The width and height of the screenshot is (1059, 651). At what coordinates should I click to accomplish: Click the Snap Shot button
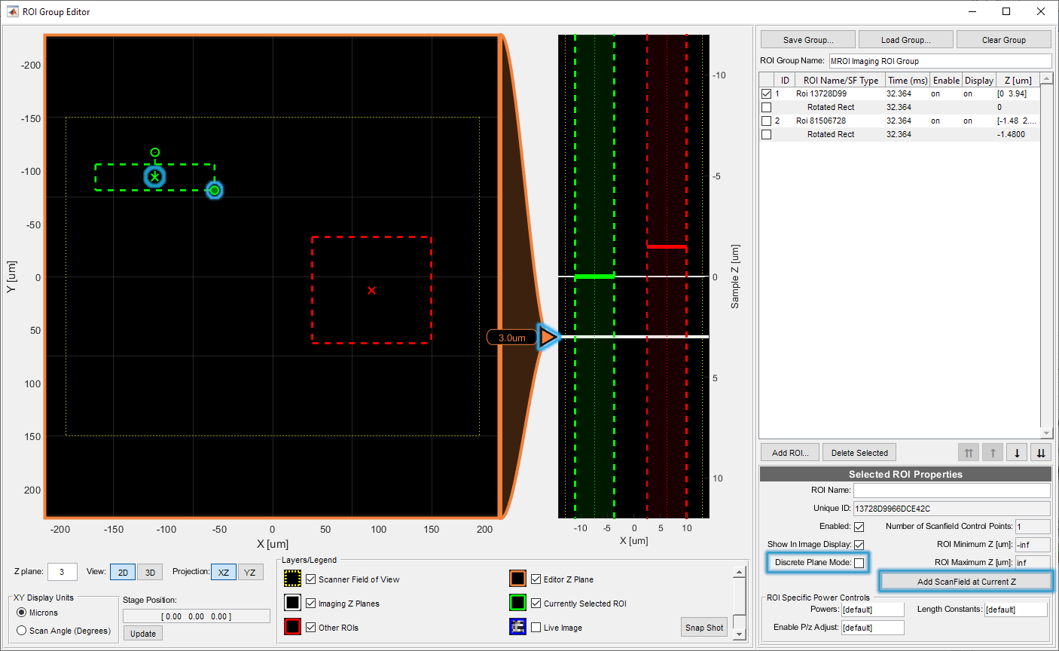tap(704, 628)
